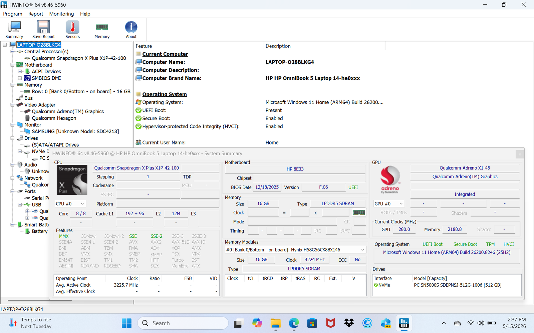Click the green check icon beside UEFI Boot: row
Screen dimensions: 534x333
tap(139, 111)
